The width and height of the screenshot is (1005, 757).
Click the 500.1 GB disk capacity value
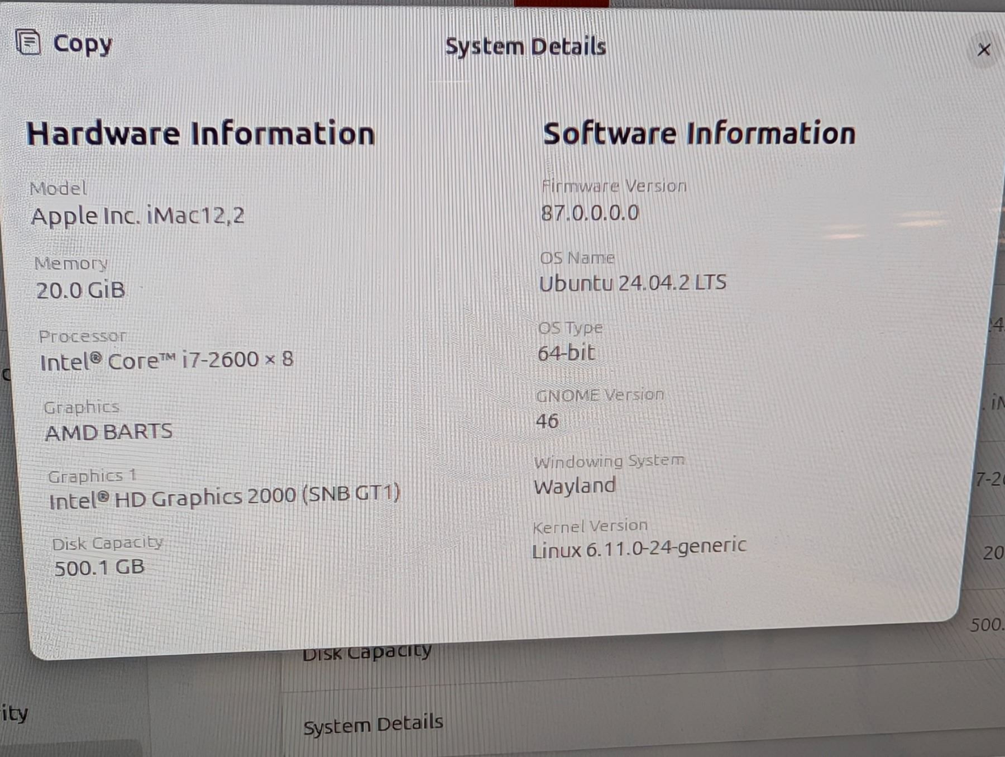click(99, 568)
